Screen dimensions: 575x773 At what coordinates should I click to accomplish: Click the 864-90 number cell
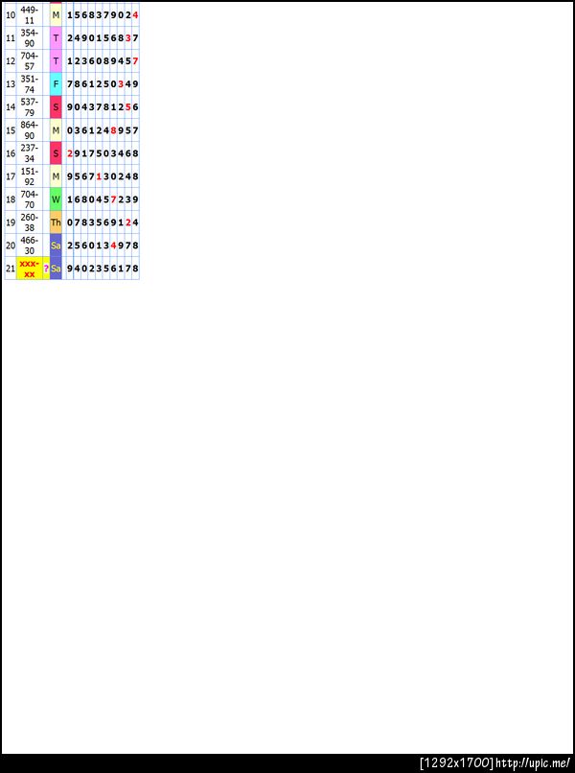[30, 130]
